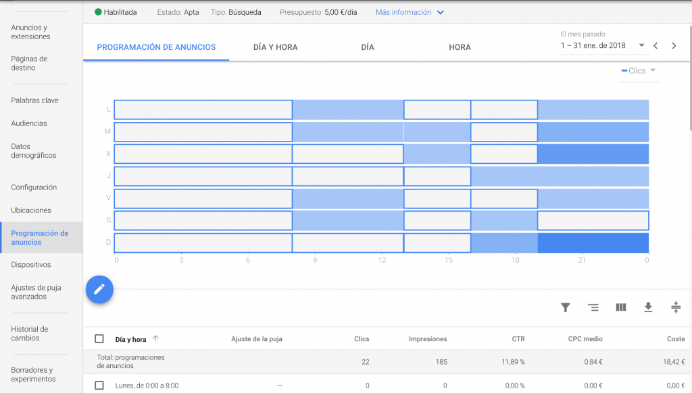Open the date range dropdown arrow

(x=642, y=45)
